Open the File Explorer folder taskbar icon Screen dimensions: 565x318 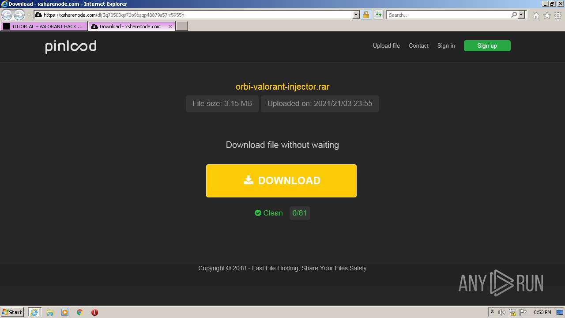click(50, 312)
